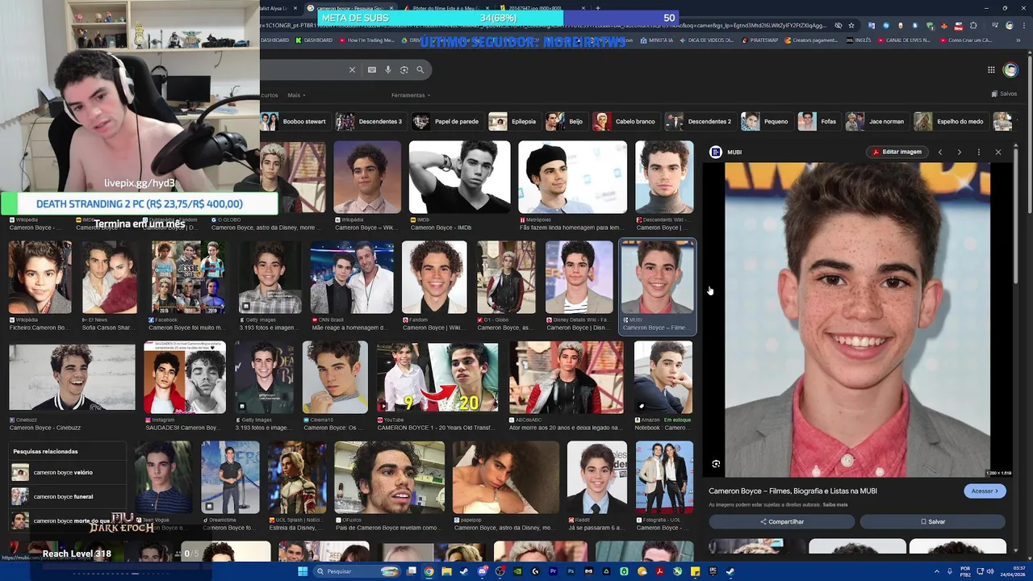Screen dimensions: 1033x581
Task: Click the Editar imagem button
Action: (x=896, y=152)
